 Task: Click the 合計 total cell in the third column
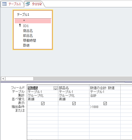tap(105, 96)
